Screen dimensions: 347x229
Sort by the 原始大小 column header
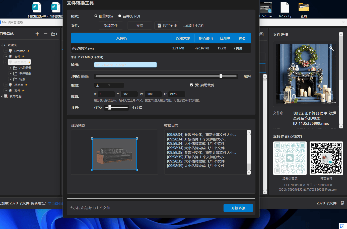(x=183, y=38)
